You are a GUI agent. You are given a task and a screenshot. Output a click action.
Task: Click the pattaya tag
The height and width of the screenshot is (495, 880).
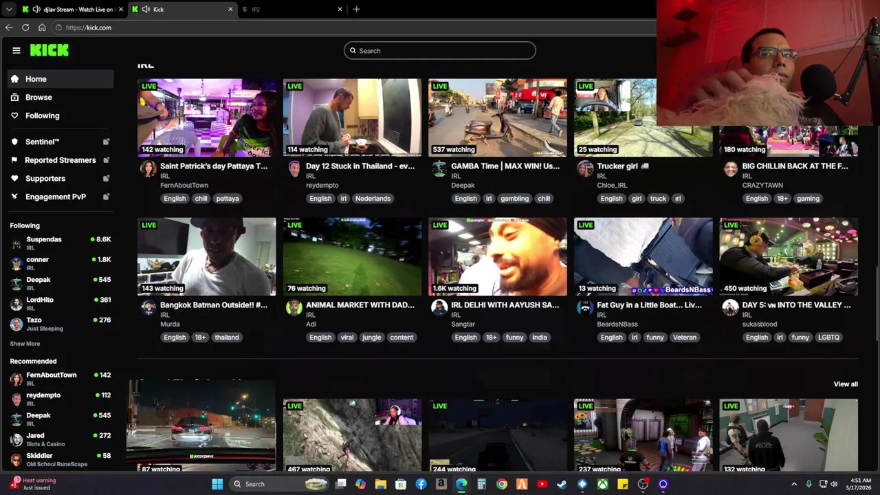tap(228, 199)
